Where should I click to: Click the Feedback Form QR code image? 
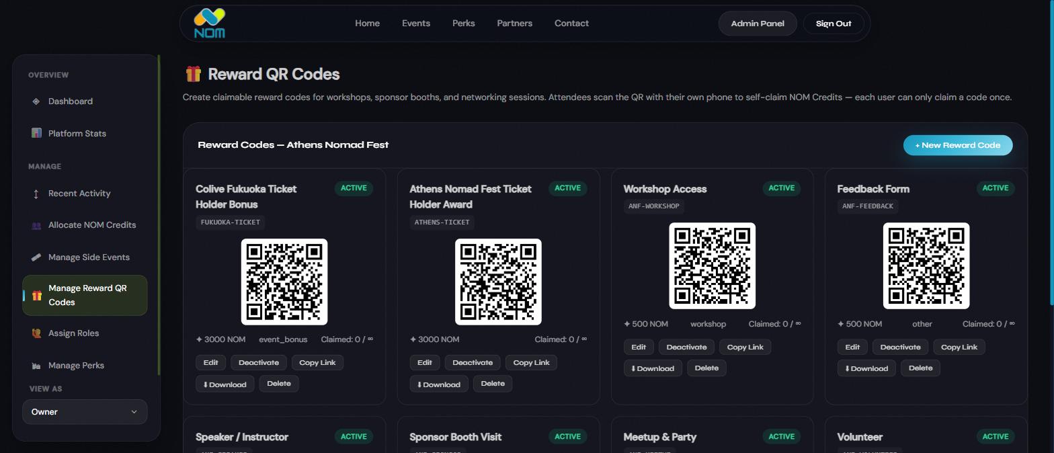926,265
